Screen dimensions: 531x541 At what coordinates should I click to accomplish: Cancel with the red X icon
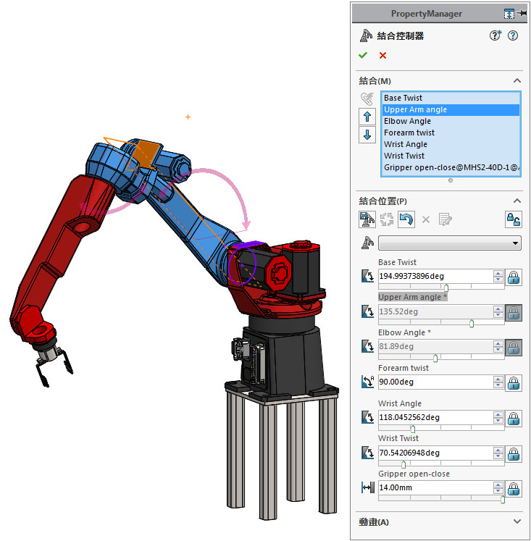[x=382, y=56]
